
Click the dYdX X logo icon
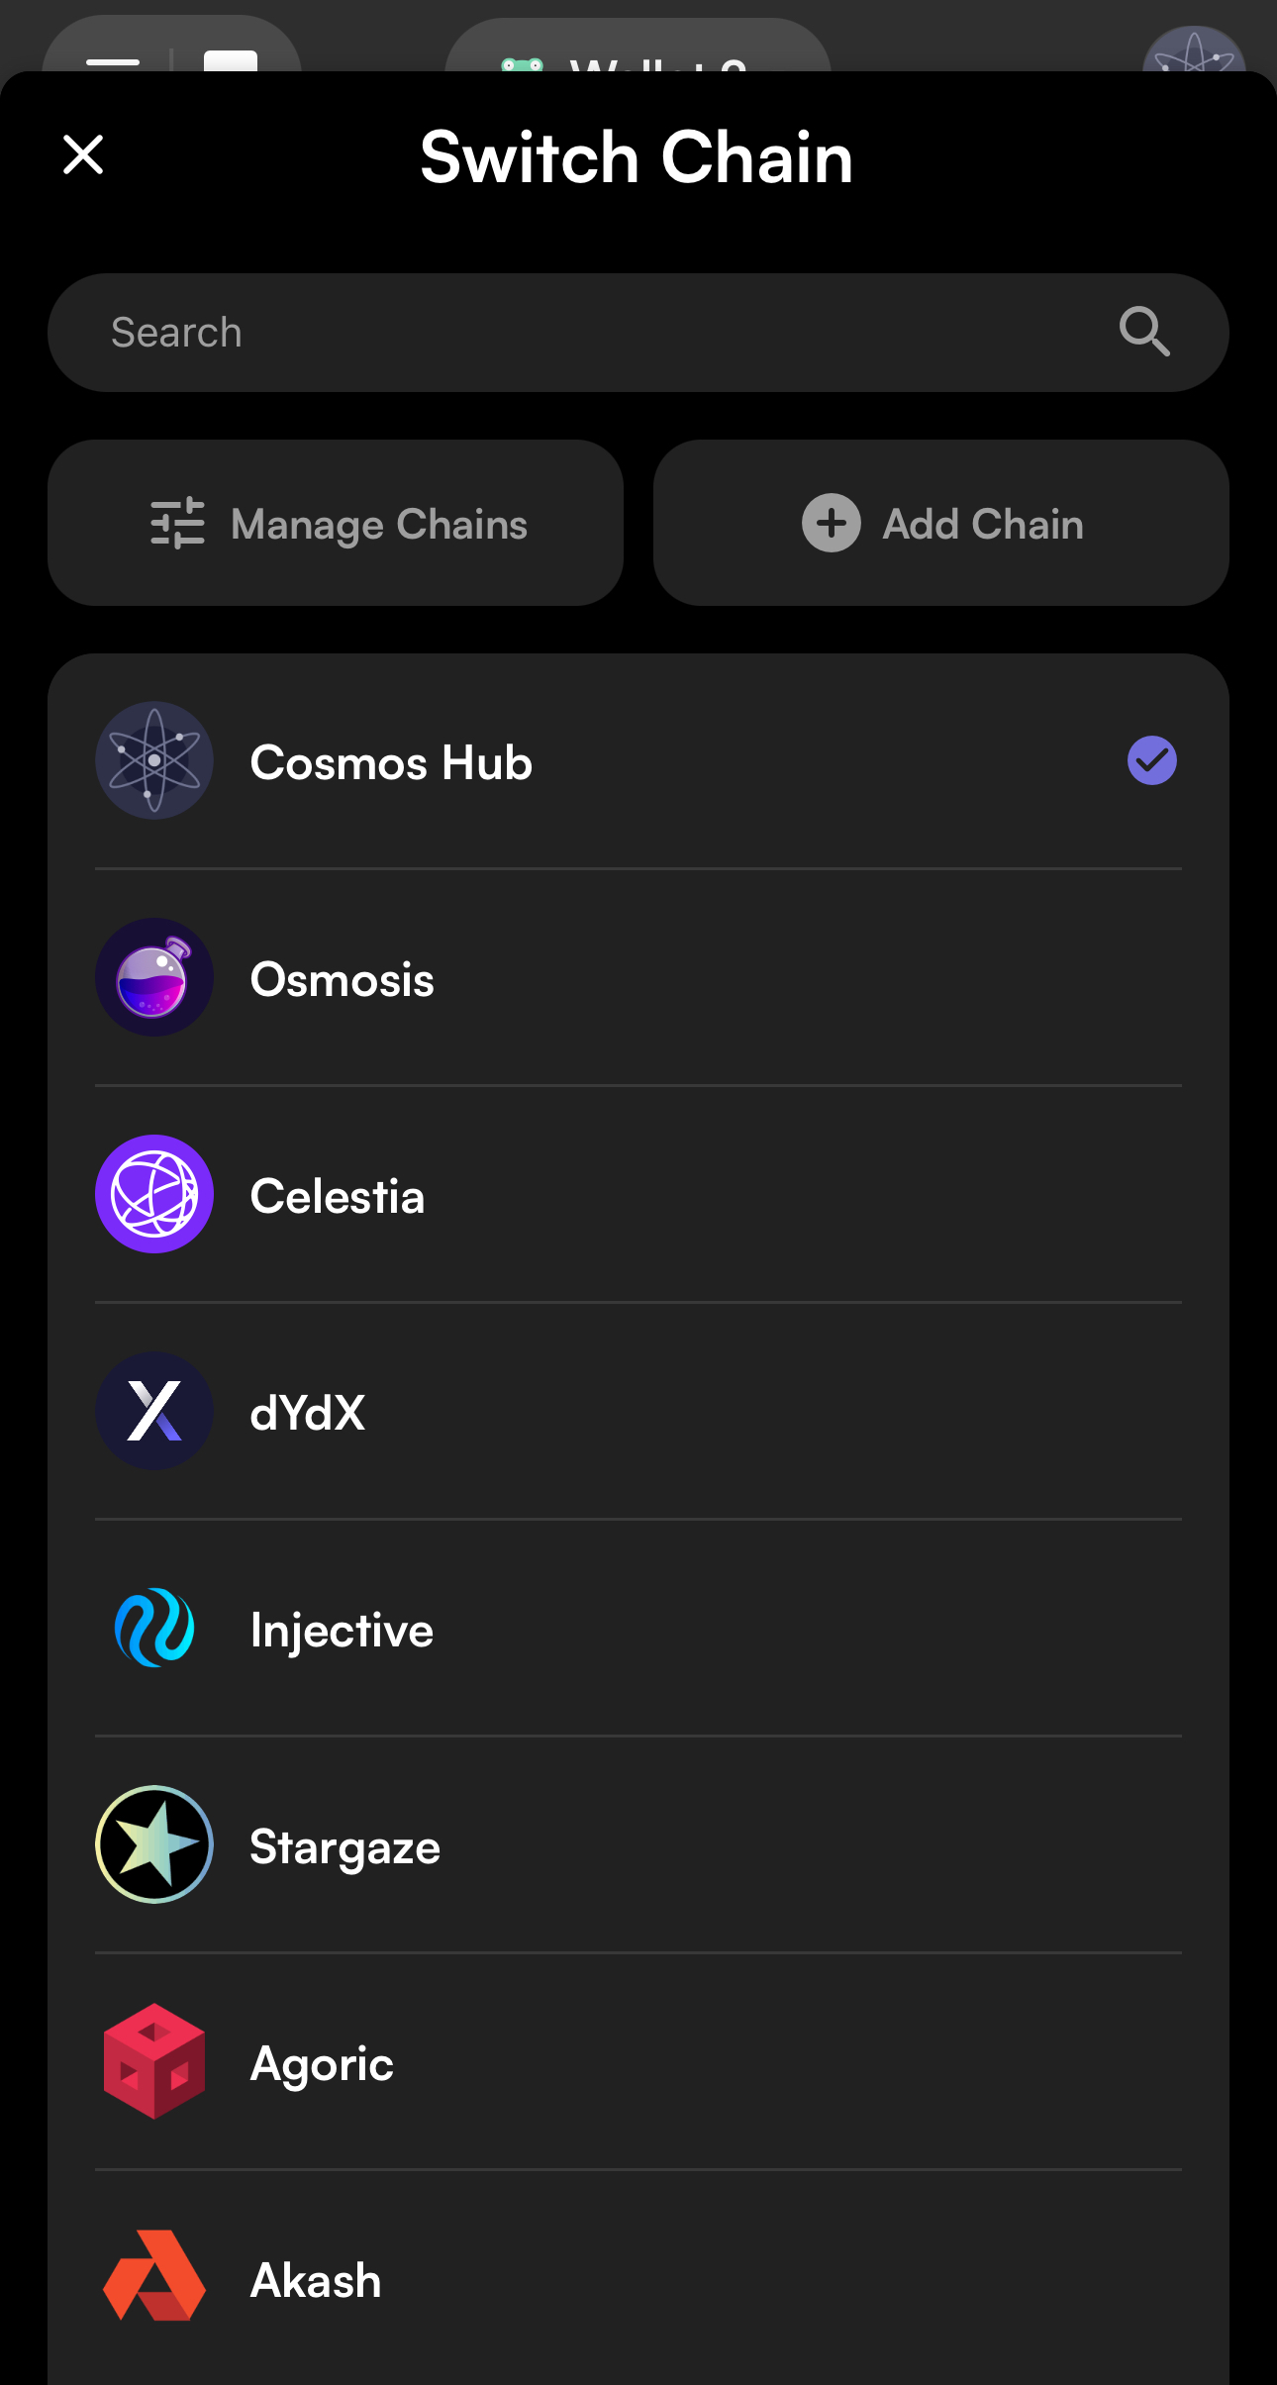154,1411
